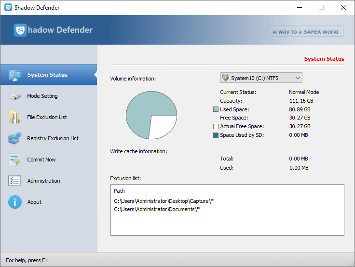This screenshot has width=355, height=267.
Task: Click the Shadow Defender title bar icon
Action: [8, 7]
